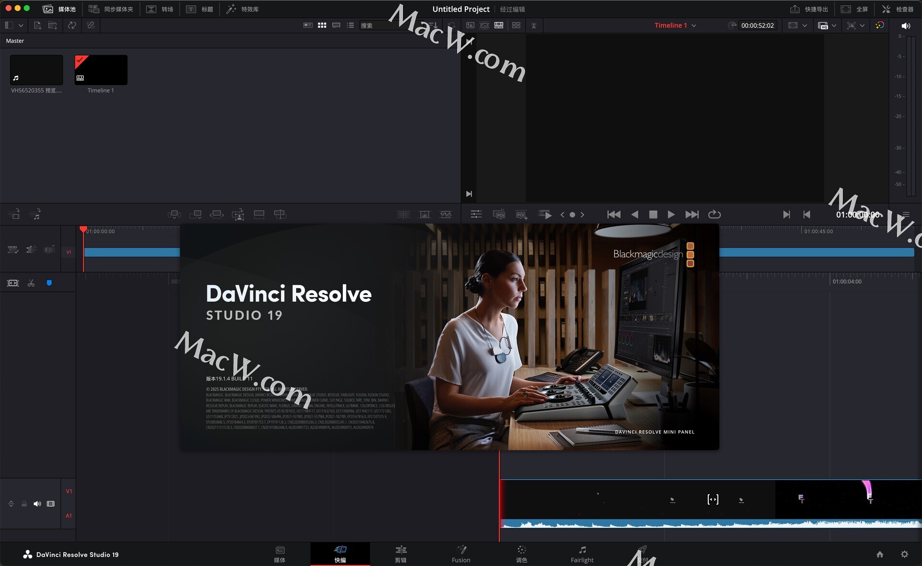922x566 pixels.
Task: Click the play forward button
Action: (671, 214)
